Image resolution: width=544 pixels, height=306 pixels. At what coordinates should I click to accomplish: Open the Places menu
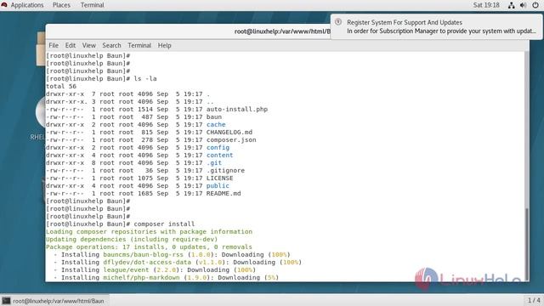[x=61, y=5]
